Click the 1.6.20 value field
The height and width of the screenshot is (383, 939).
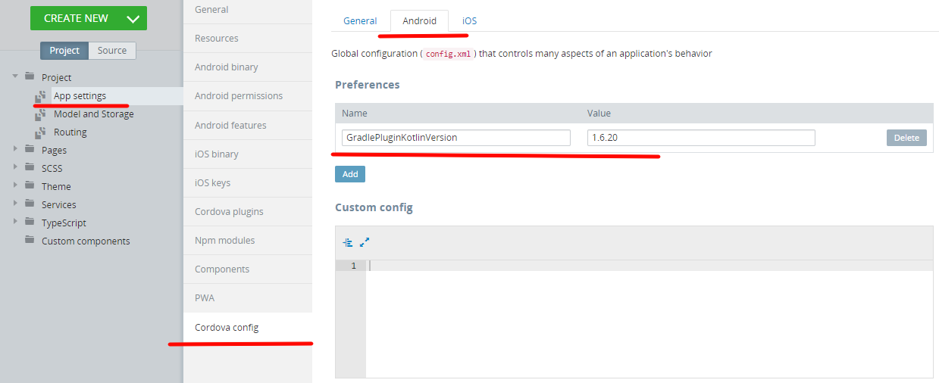click(701, 138)
